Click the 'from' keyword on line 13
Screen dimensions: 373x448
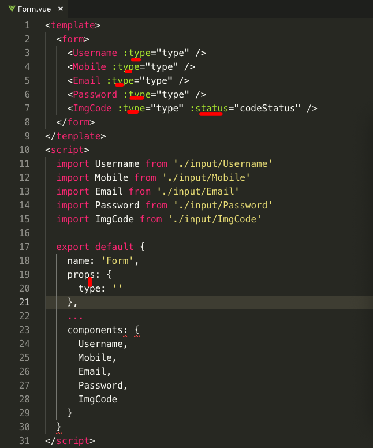click(x=140, y=192)
